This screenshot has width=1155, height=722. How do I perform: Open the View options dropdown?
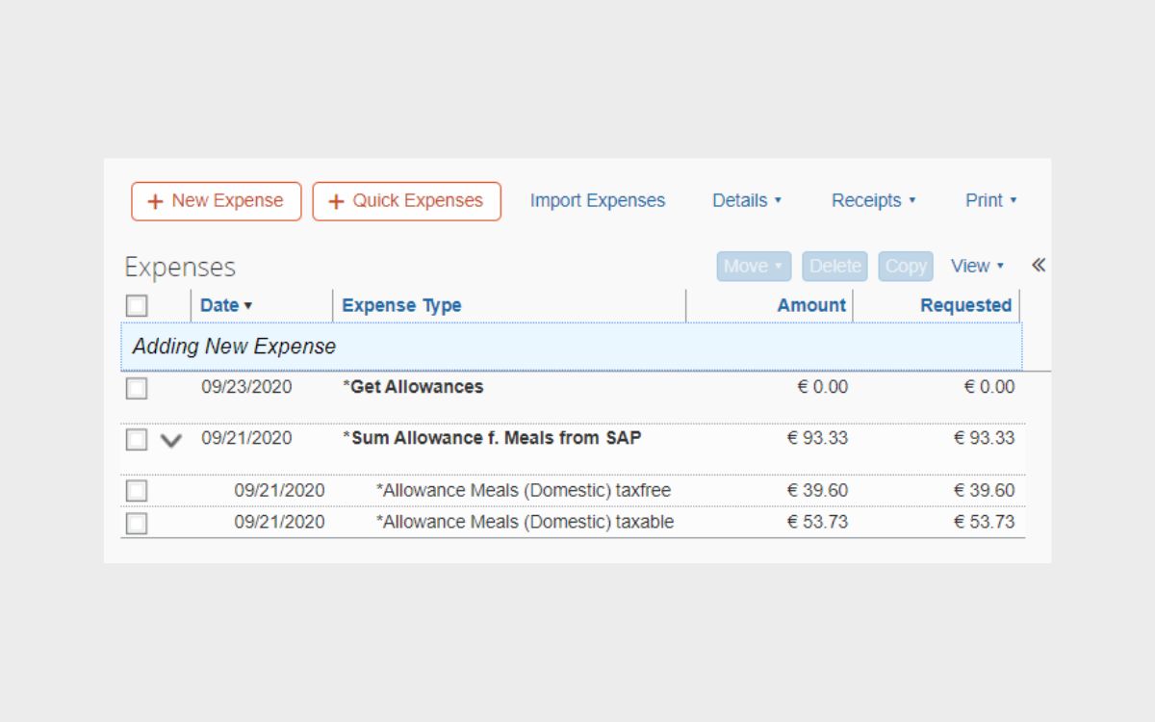click(975, 266)
